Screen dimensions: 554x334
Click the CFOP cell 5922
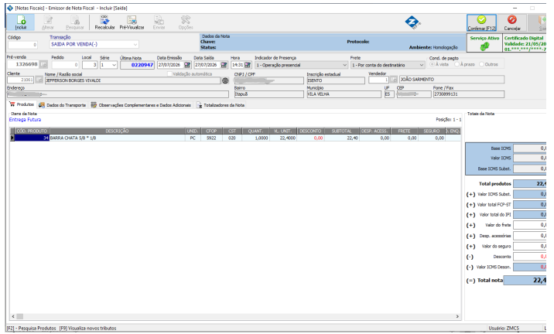coord(211,138)
